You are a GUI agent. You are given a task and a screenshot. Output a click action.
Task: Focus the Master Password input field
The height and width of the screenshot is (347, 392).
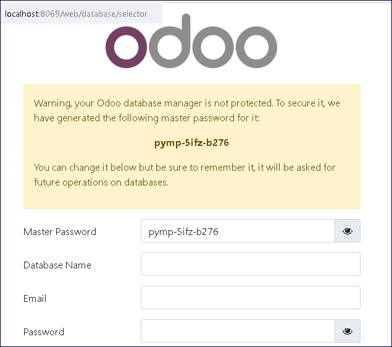[x=238, y=231]
